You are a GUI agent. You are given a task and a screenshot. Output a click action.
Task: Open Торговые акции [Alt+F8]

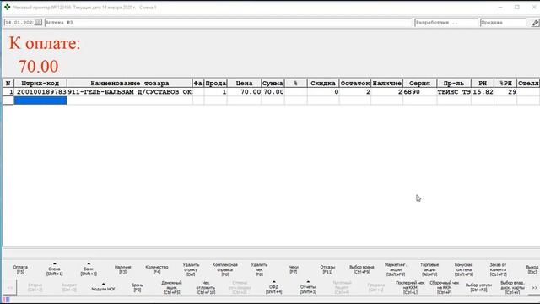coord(429,269)
